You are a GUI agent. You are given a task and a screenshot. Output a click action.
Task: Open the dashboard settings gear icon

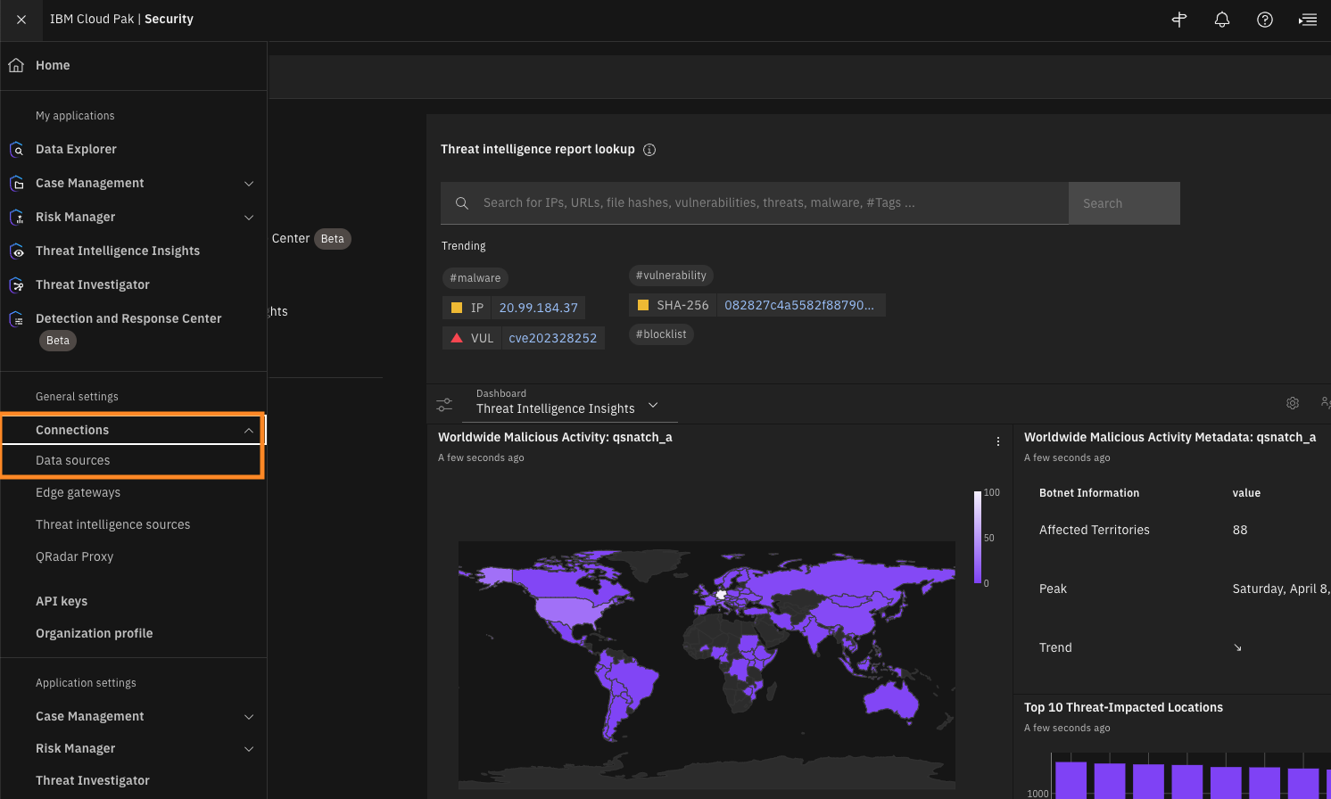click(1293, 403)
